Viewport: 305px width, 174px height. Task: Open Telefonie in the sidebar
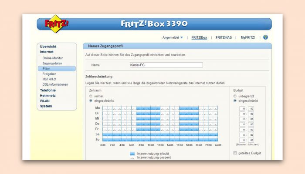[47, 90]
